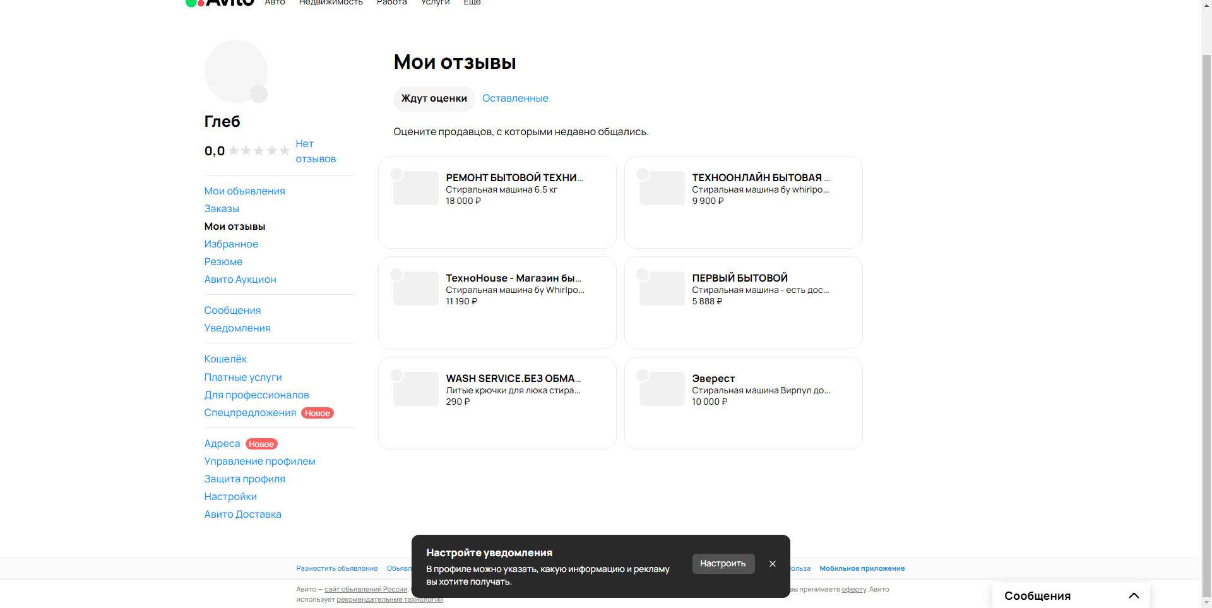Viewport: 1212px width, 608px height.
Task: Open the Авто menu item
Action: click(x=275, y=3)
